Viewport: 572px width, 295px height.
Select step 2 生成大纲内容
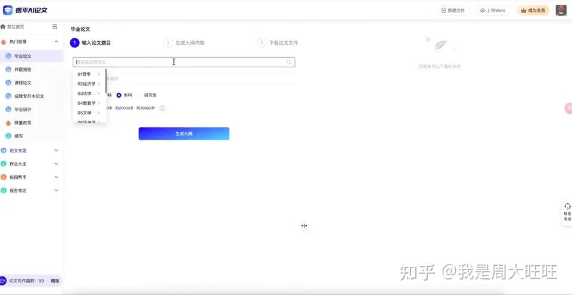pyautogui.click(x=184, y=43)
